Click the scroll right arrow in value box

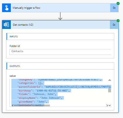pos(107,105)
